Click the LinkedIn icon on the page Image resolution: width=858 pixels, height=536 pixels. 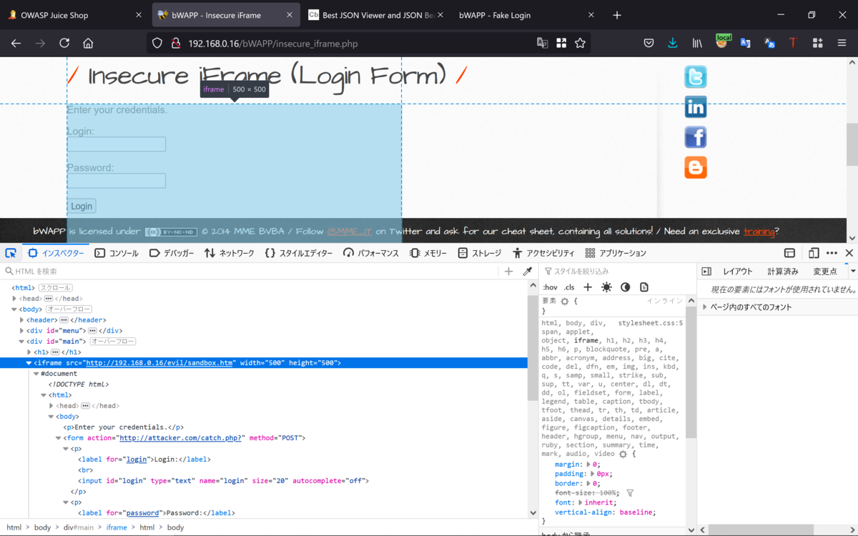pos(695,106)
